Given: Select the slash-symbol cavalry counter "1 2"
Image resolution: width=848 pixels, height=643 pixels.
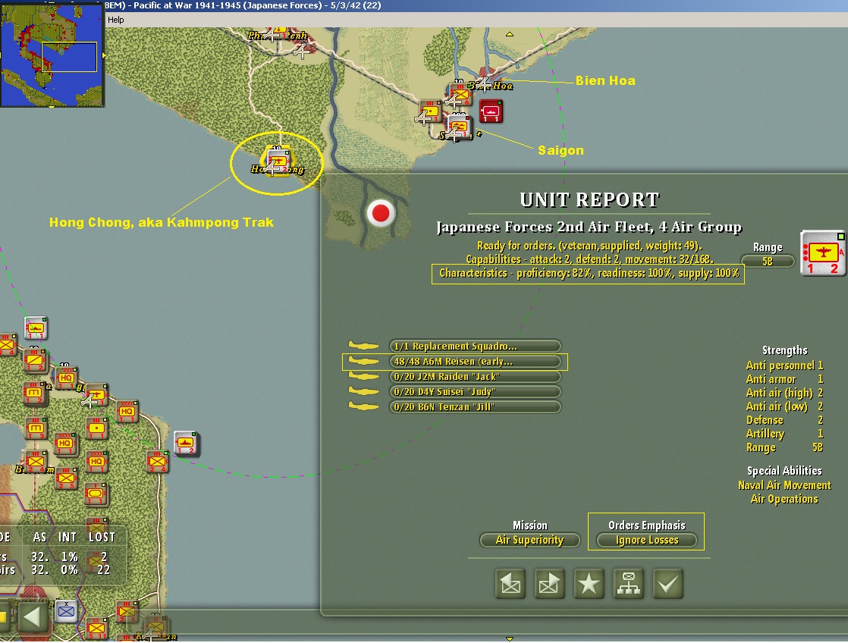Looking at the screenshot, I should click(x=35, y=361).
